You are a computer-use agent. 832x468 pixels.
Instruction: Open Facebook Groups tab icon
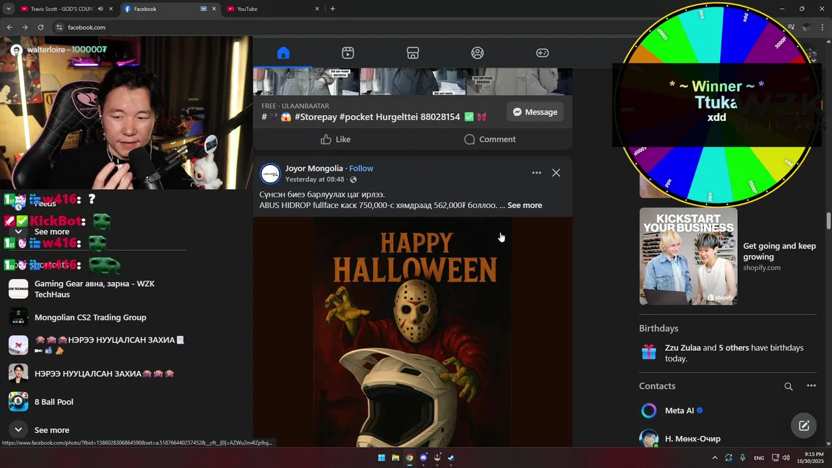[x=478, y=53]
